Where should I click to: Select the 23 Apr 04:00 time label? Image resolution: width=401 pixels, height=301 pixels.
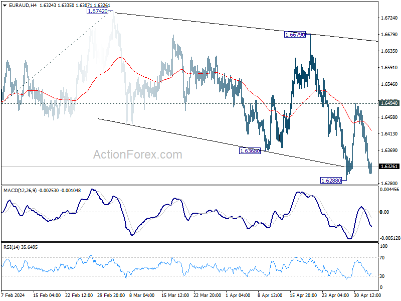[x=335, y=295]
